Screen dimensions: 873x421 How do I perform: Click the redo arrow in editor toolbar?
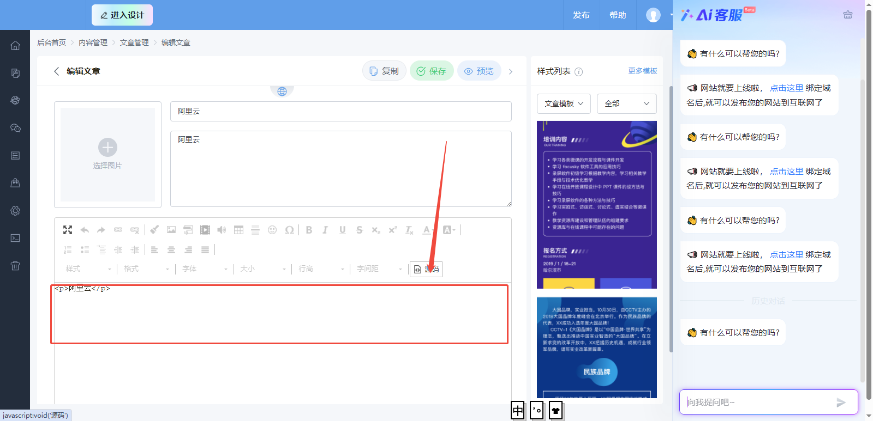click(x=101, y=230)
